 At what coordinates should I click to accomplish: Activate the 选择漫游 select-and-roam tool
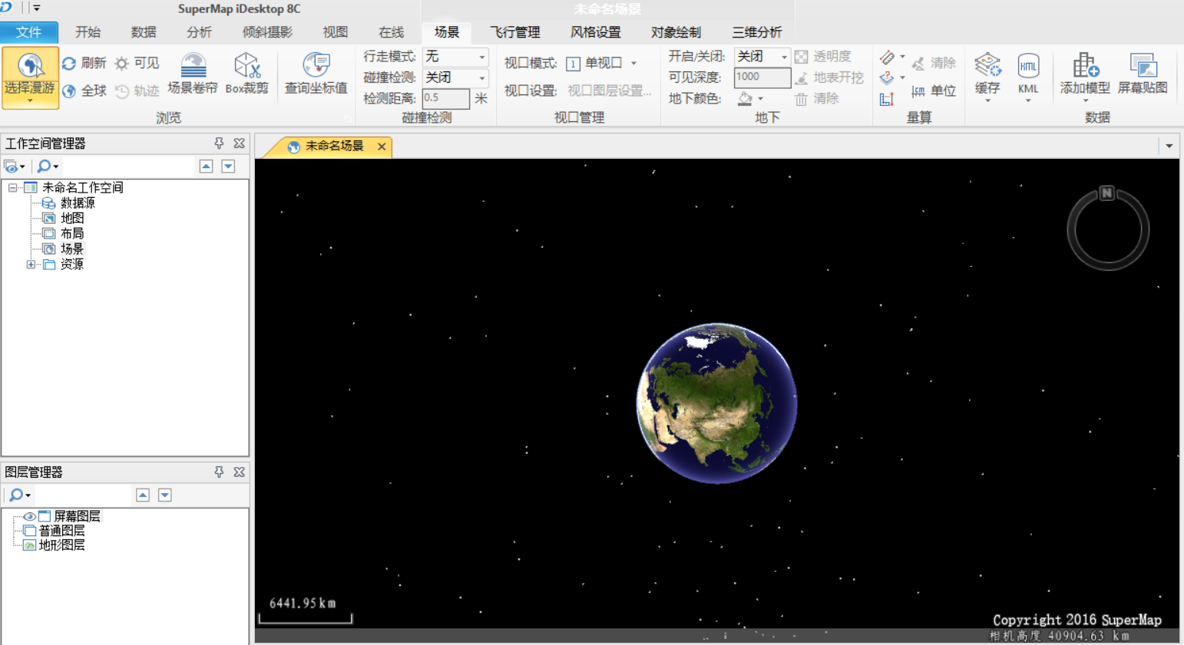(30, 77)
